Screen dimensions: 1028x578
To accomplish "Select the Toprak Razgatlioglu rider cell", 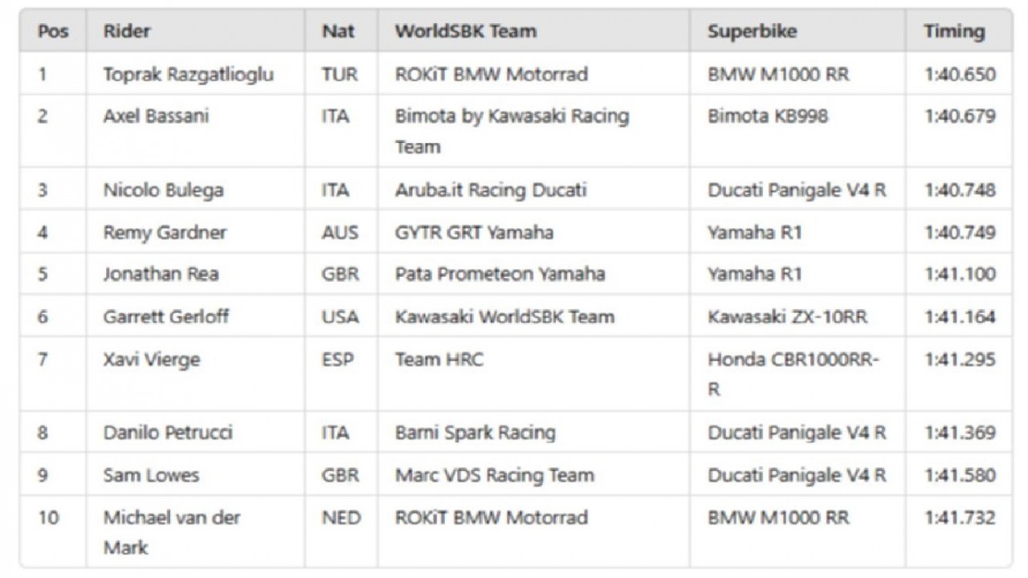I will pos(188,75).
